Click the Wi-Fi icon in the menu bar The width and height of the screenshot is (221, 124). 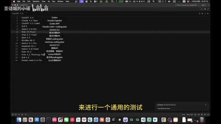(153, 1)
